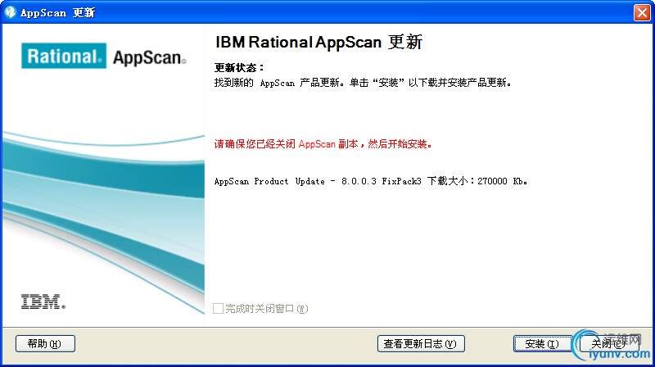Viewport: 655px width, 367px height.
Task: Toggle 完成时关闭窗口 checkbox
Action: click(x=218, y=309)
